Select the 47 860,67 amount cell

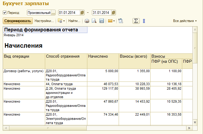click(103, 106)
